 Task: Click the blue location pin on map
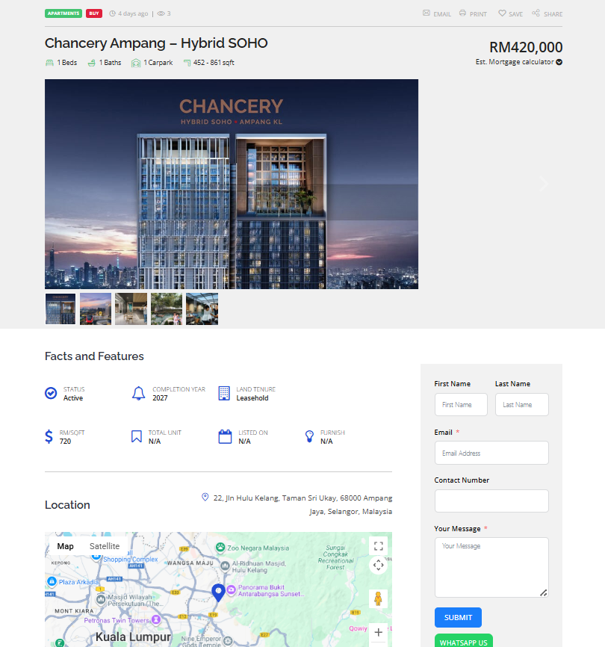point(219,593)
